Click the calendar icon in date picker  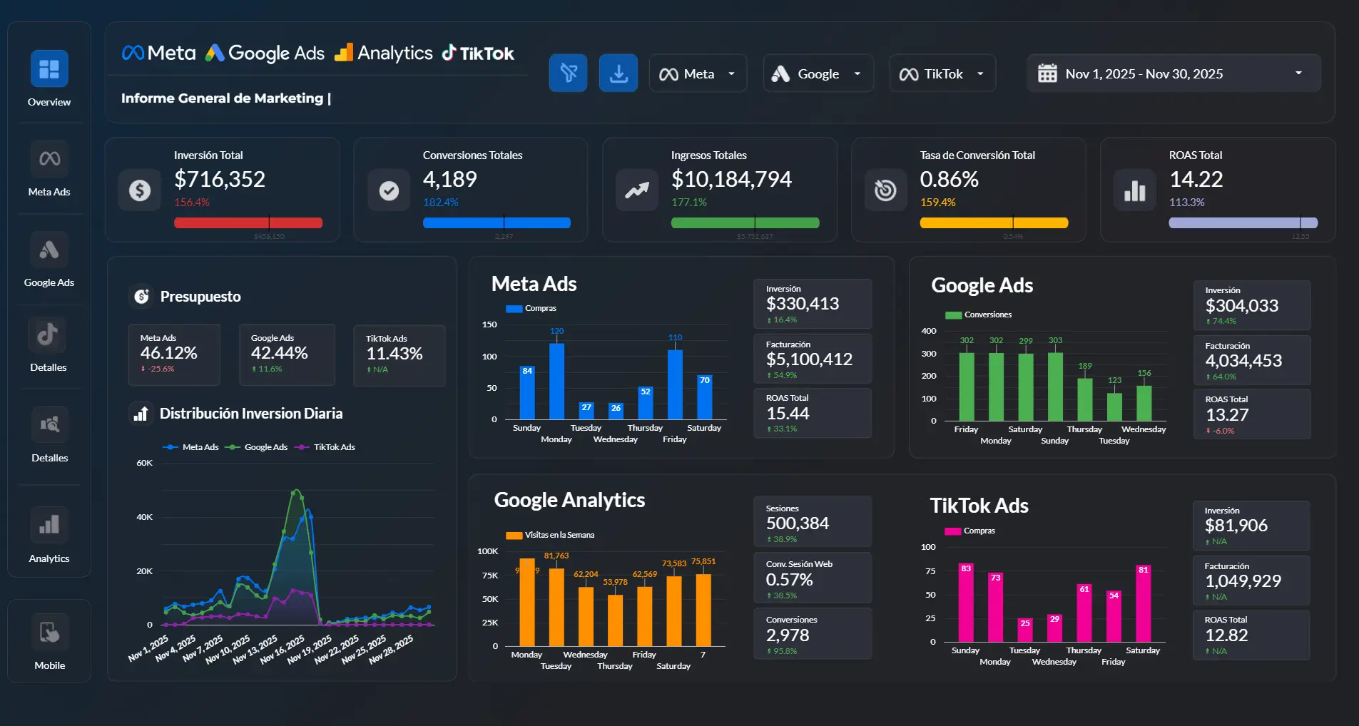(1047, 73)
